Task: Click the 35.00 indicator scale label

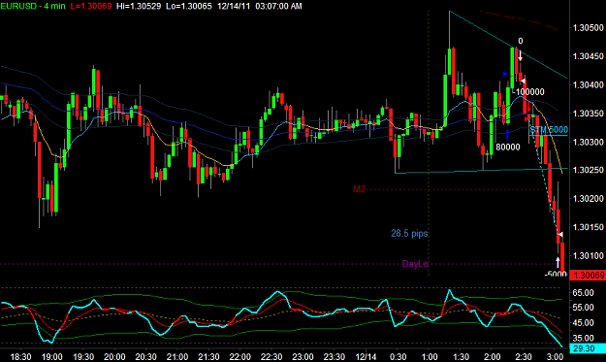Action: coord(583,338)
